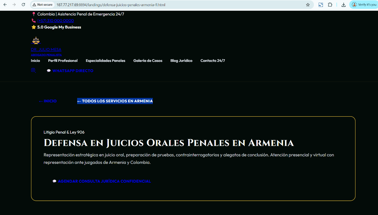Click AGENDAR CONSULTA JURÍDICA CONFIDENCIAL button
This screenshot has width=378, height=215.
click(102, 181)
